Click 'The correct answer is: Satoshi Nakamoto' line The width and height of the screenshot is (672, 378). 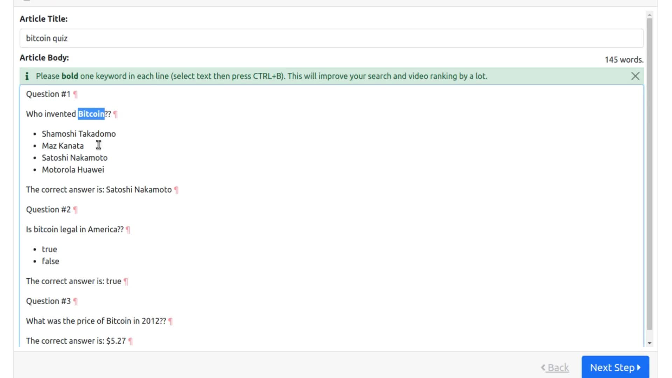[99, 190]
